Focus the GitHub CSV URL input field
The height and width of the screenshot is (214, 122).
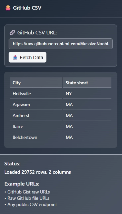coord(61,44)
